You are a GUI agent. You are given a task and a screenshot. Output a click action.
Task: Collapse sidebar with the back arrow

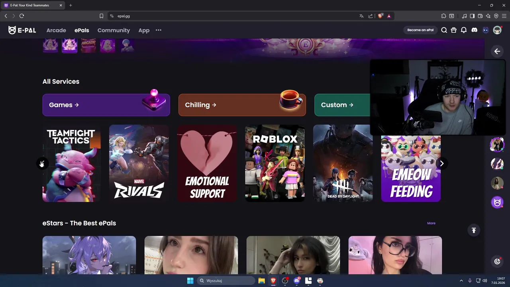497,51
